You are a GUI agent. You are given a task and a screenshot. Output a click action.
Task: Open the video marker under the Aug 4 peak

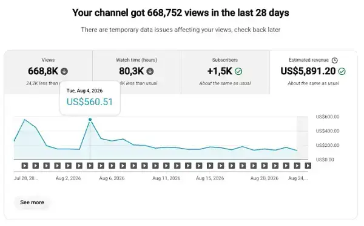pyautogui.click(x=90, y=166)
